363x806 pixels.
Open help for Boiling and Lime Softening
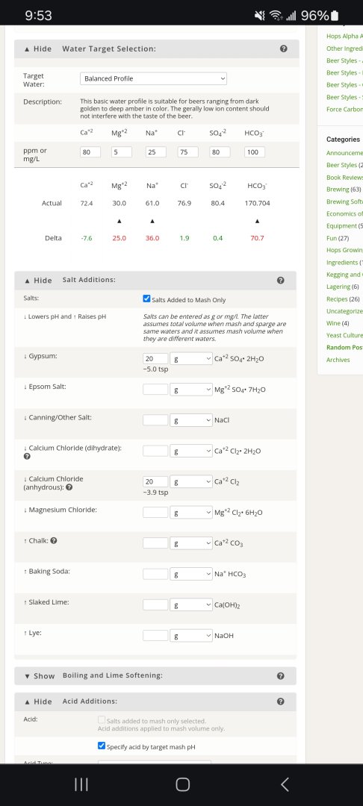pyautogui.click(x=280, y=676)
